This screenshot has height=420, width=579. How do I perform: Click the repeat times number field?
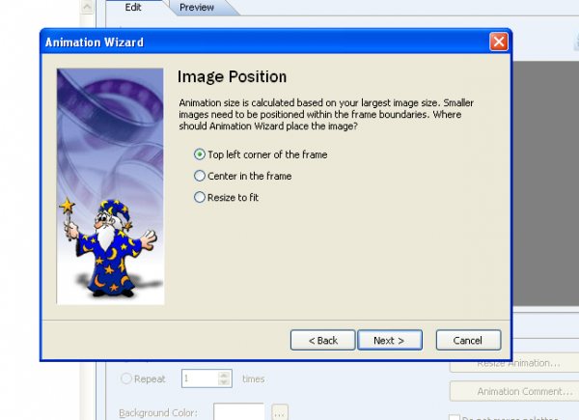[200, 378]
